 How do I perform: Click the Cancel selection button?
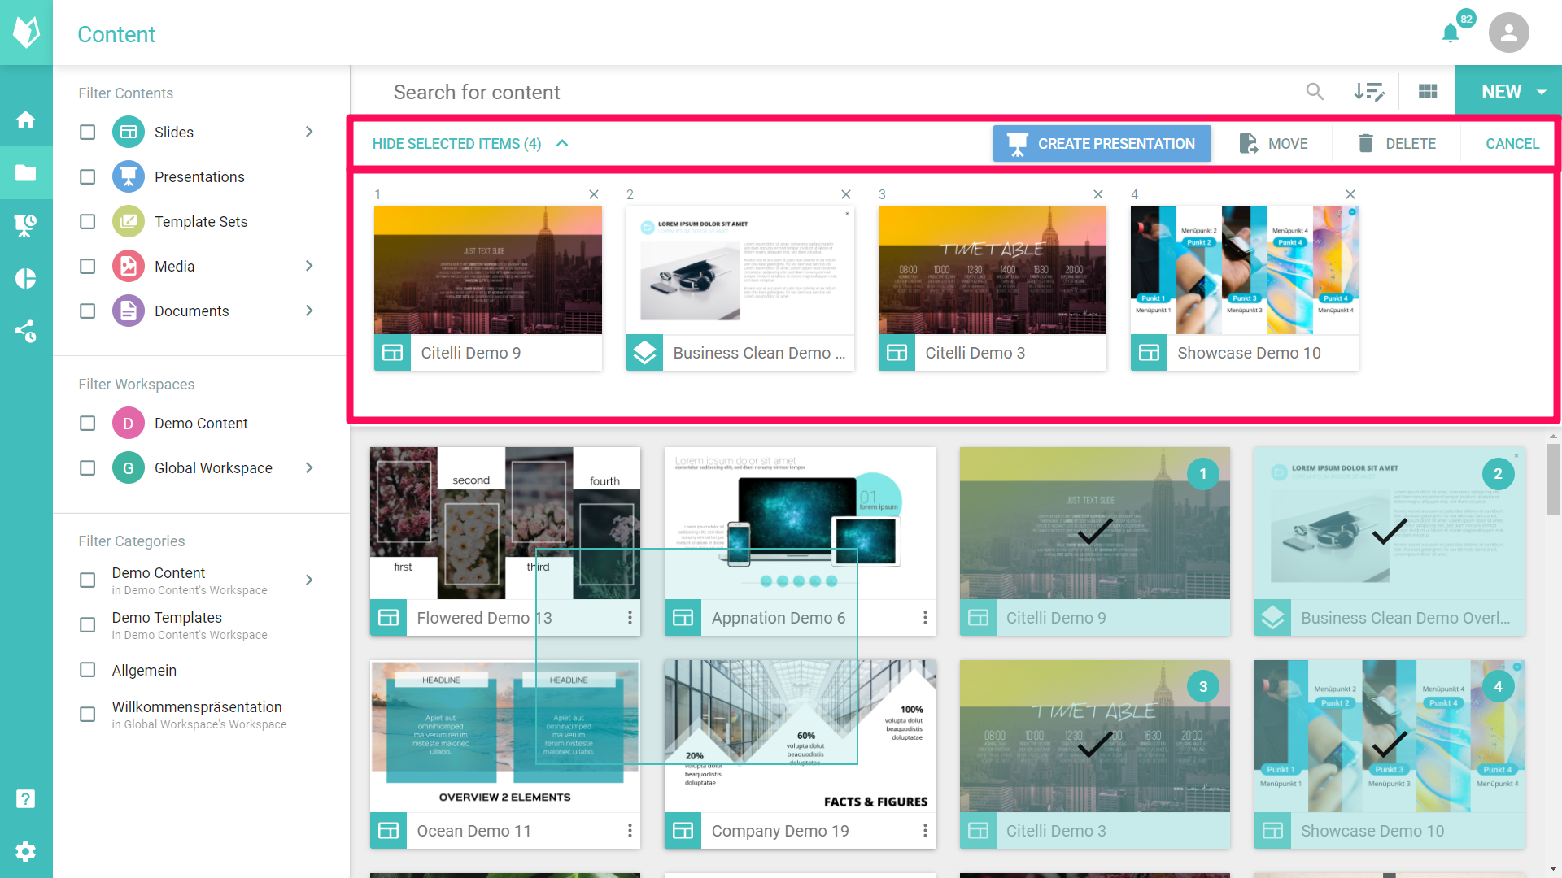1512,144
